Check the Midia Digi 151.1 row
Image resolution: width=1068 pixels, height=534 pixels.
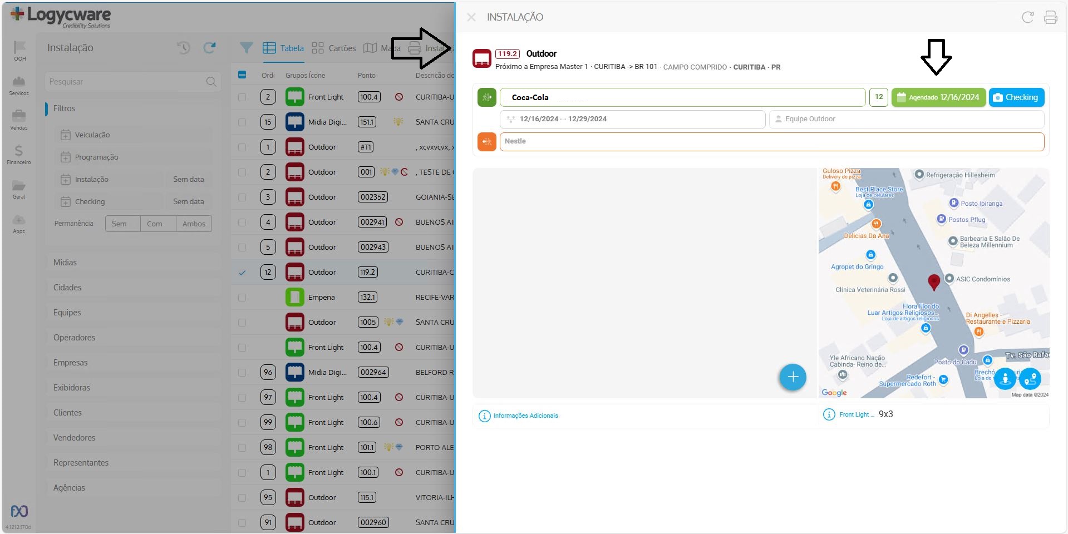pyautogui.click(x=242, y=122)
